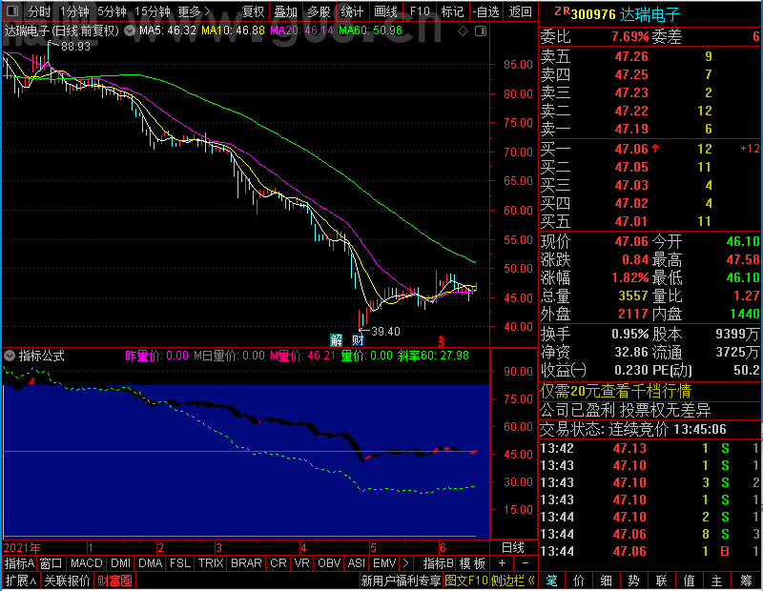Switch to the DMI indicator
The image size is (763, 591).
120,563
